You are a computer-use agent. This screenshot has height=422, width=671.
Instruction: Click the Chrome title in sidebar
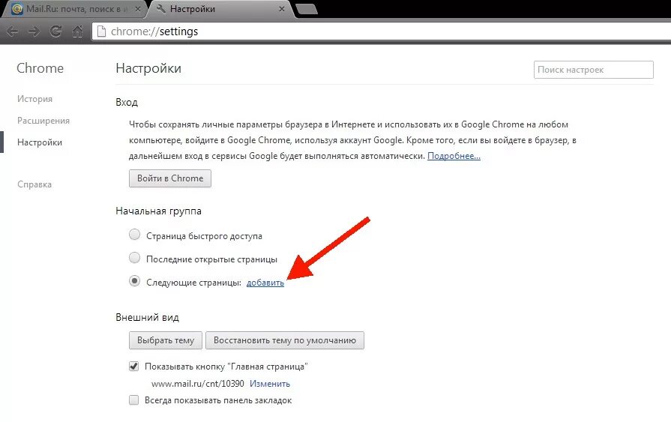[40, 68]
